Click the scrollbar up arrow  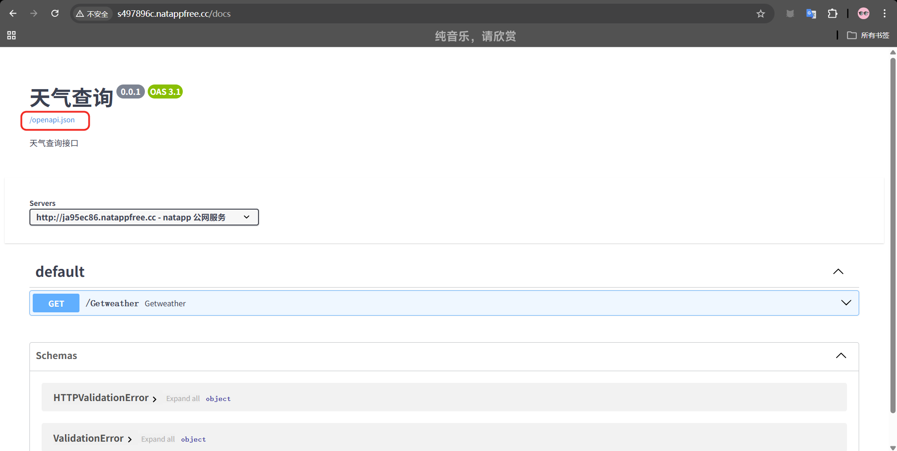[x=893, y=52]
